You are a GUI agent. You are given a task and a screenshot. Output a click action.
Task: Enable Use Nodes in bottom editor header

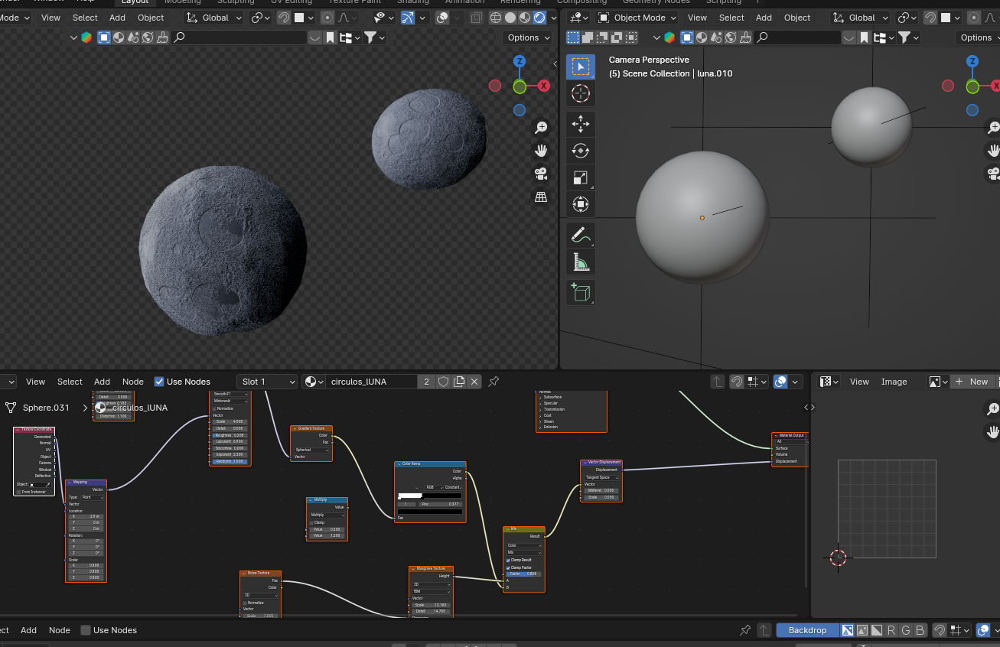86,630
